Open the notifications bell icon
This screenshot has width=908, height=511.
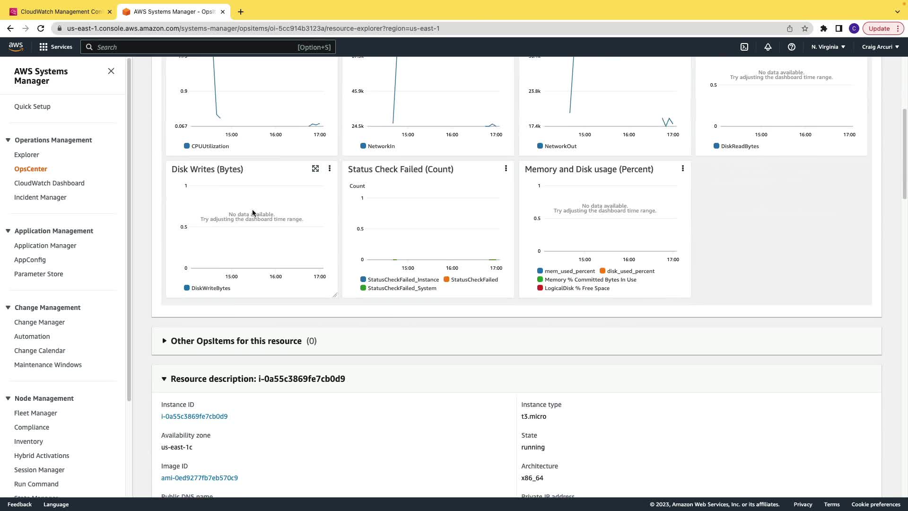coord(768,47)
